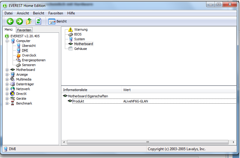Select the DirectX category

[x=19, y=94]
